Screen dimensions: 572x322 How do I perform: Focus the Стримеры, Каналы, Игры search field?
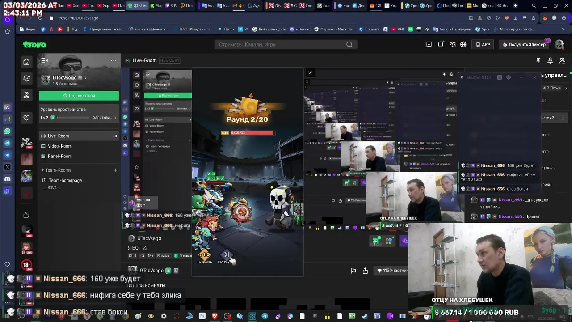pos(282,45)
